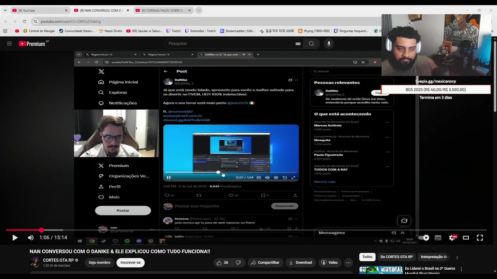This screenshot has width=497, height=279.
Task: Switch to theater mode
Action: coord(466,238)
